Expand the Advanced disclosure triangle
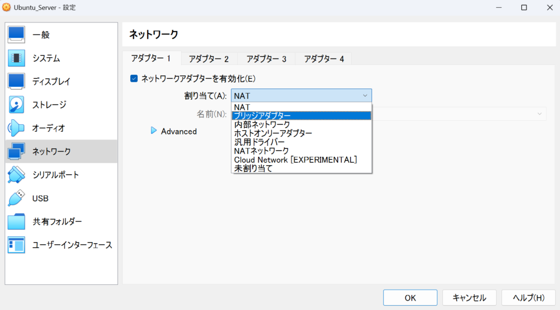The image size is (560, 310). click(154, 131)
